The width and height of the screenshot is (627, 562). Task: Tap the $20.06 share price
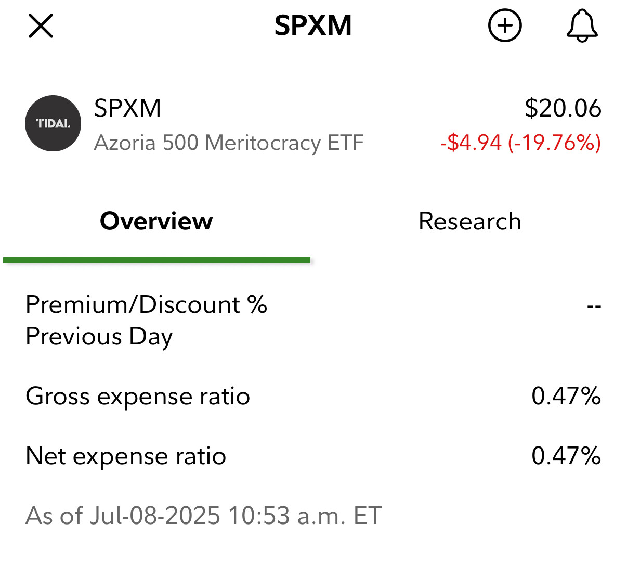(x=563, y=108)
